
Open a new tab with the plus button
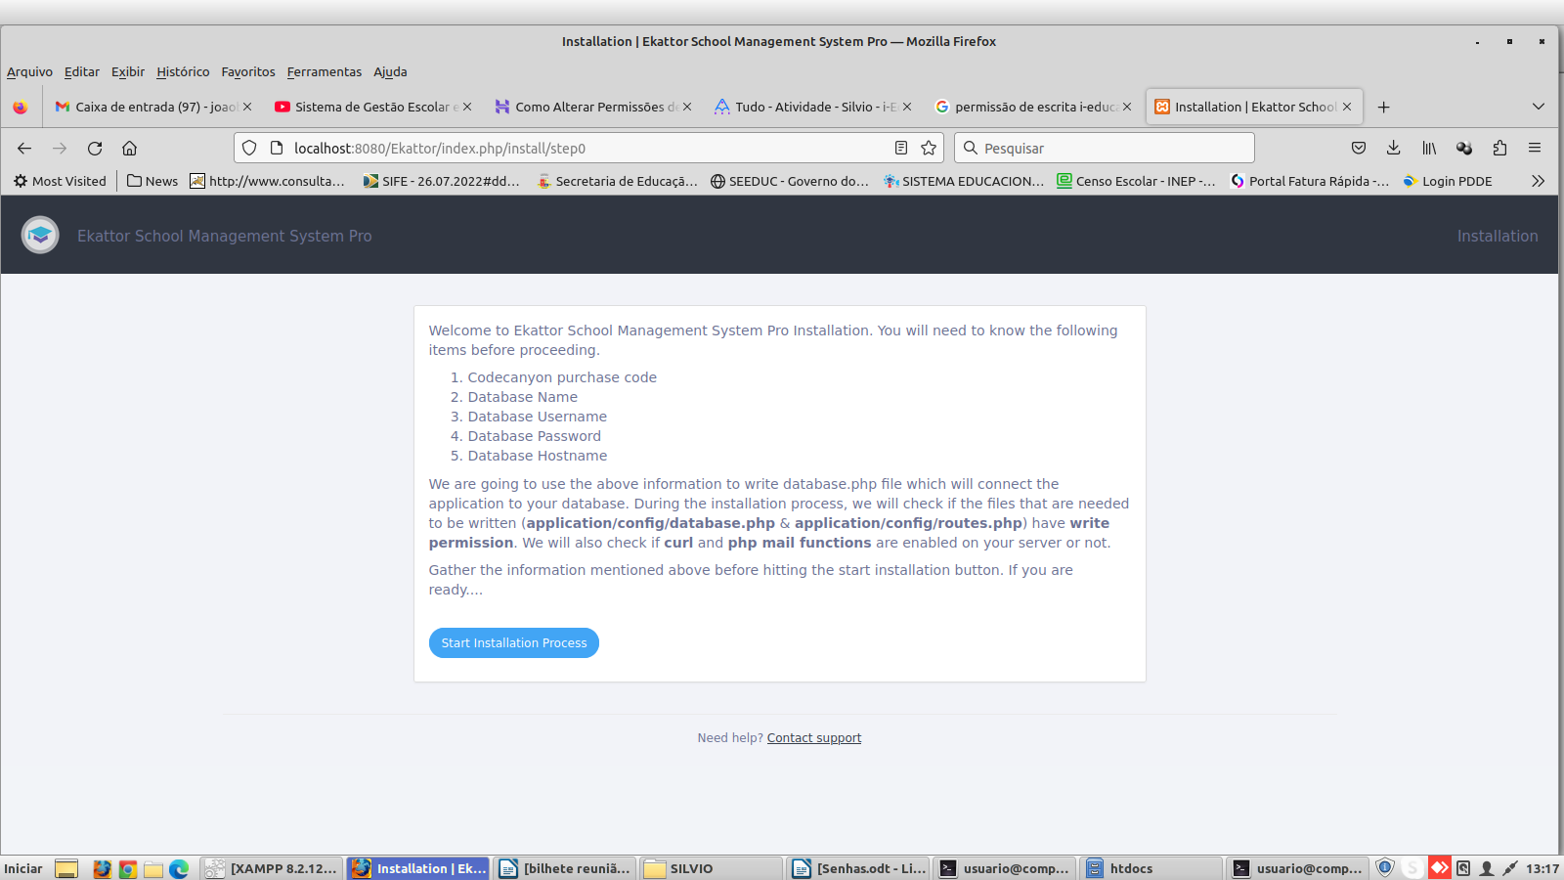[1383, 107]
